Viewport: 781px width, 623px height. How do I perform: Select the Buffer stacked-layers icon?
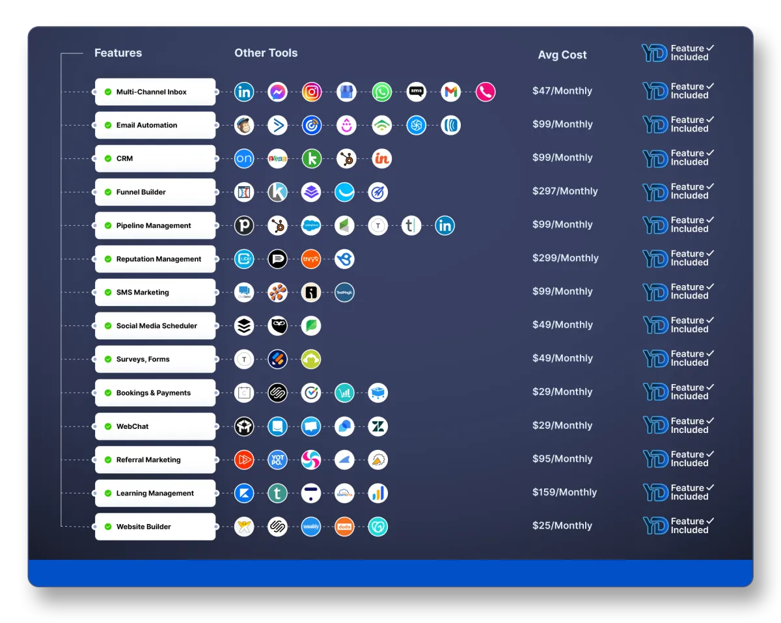244,325
